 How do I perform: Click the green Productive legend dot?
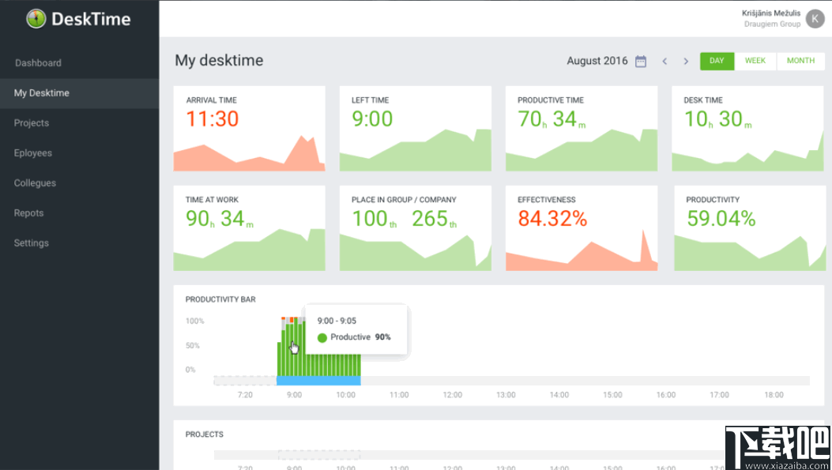322,337
